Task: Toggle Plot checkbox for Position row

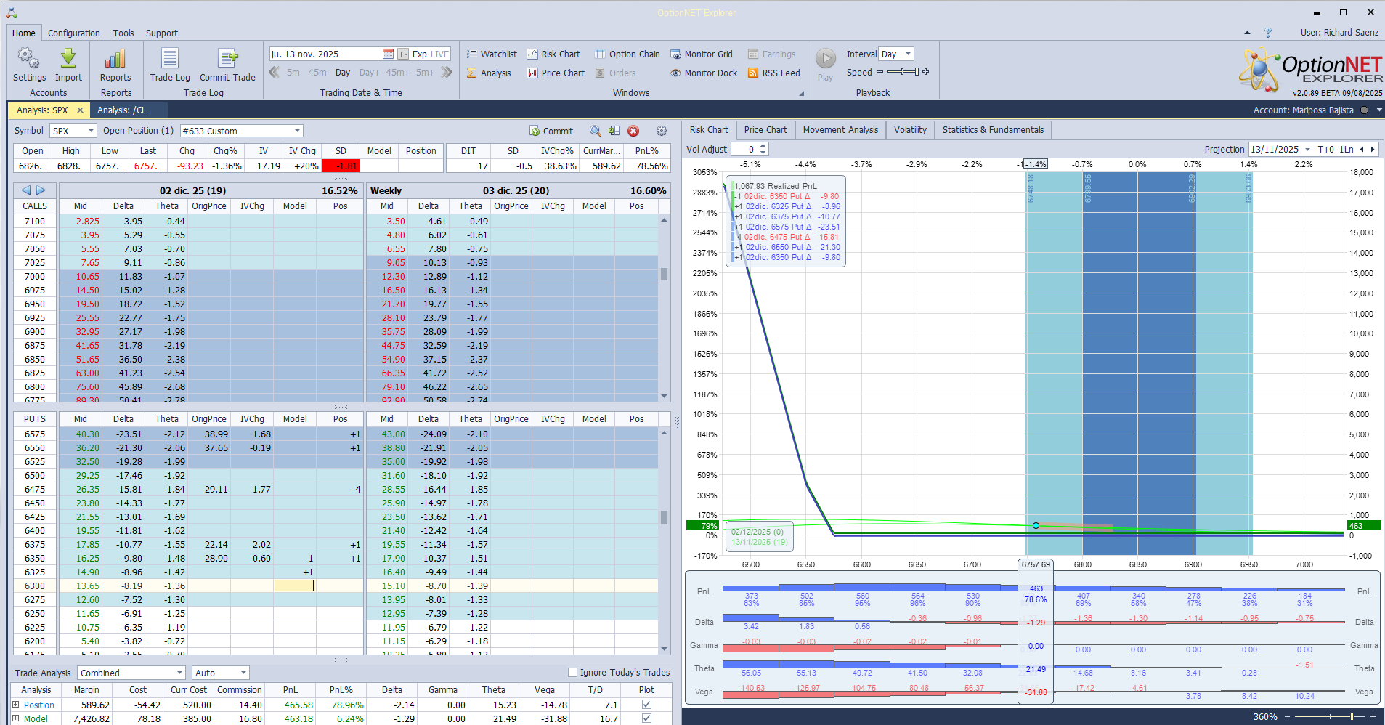Action: coord(646,705)
